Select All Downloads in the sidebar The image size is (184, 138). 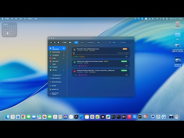click(57, 48)
